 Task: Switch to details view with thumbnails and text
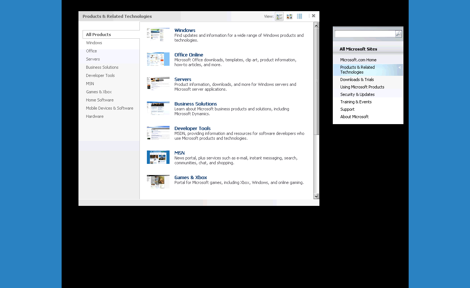(279, 16)
